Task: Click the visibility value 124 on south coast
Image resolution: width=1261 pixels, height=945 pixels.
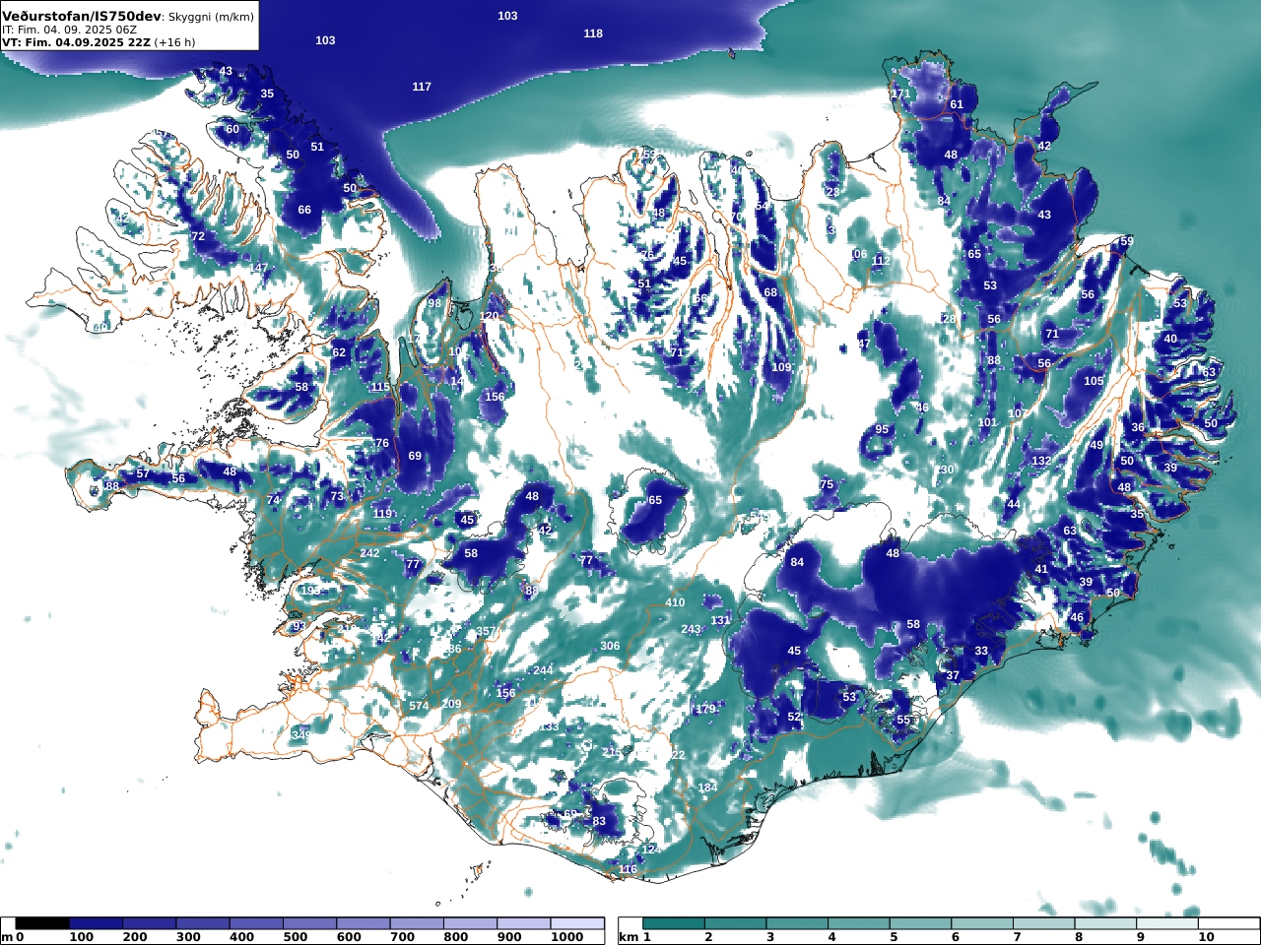Action: click(x=650, y=849)
